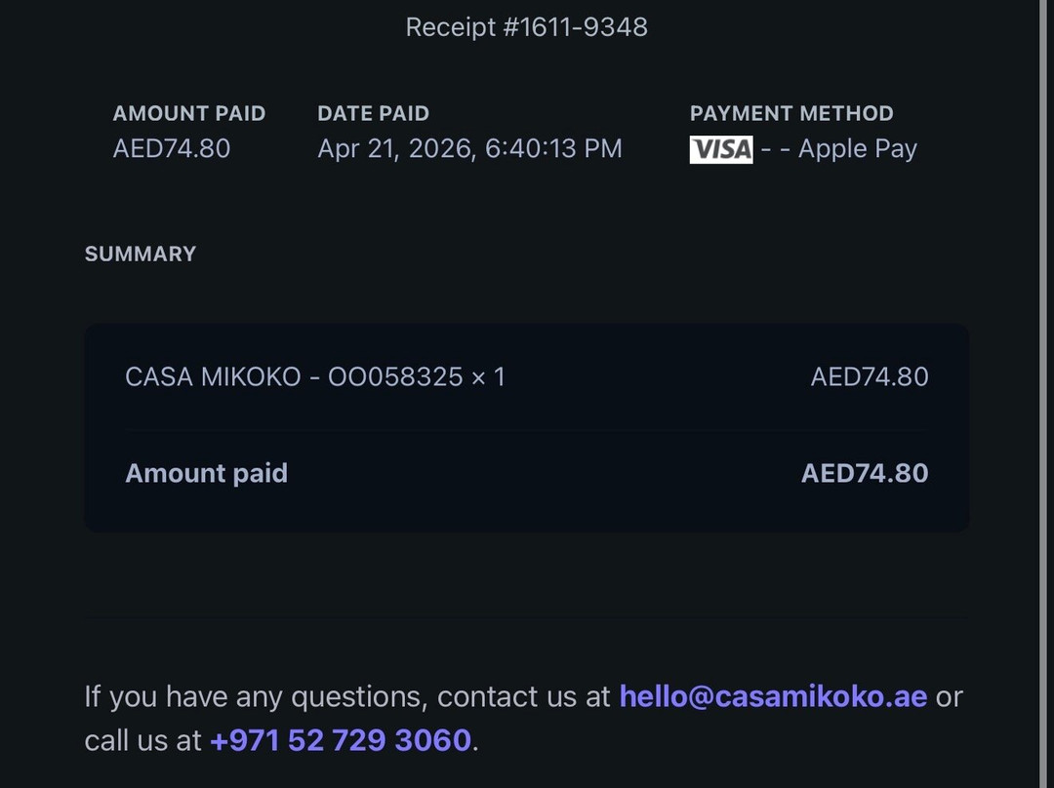Viewport: 1054px width, 788px height.
Task: Click the line item price AED74.80
Action: pos(870,376)
